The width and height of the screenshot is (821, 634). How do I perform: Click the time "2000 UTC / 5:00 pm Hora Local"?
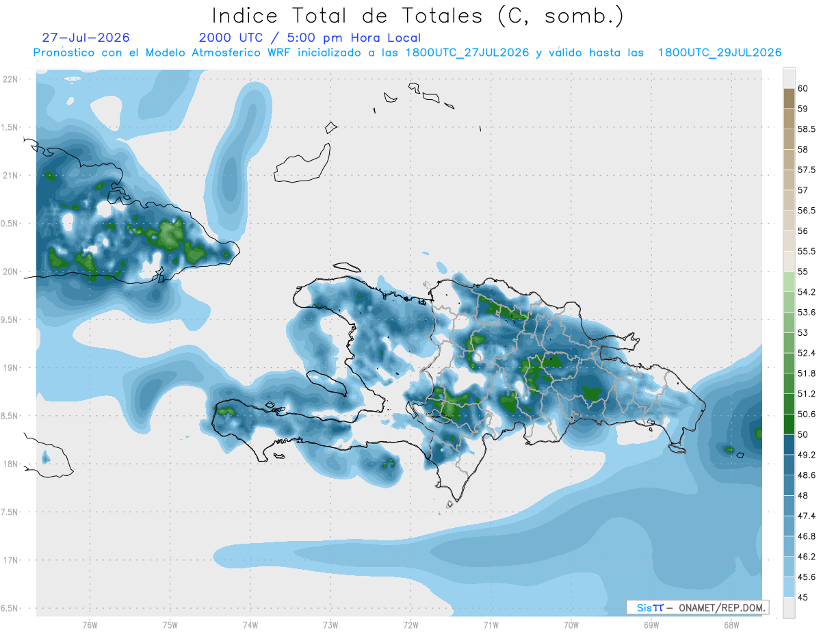pyautogui.click(x=309, y=38)
